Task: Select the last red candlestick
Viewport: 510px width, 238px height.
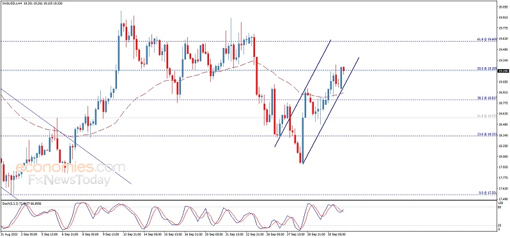Action: tap(344, 69)
